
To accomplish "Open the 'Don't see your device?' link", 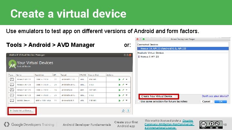I will tap(215, 96).
